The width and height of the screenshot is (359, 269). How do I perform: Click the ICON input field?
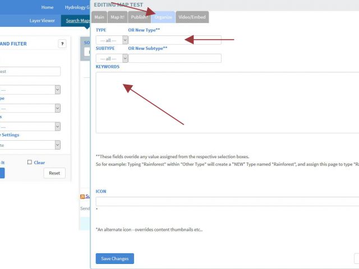(227, 201)
